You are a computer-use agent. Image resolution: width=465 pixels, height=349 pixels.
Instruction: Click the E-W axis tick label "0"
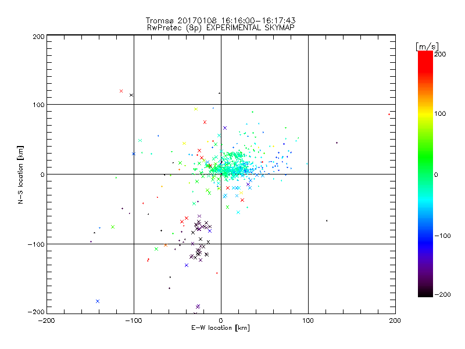[221, 321]
